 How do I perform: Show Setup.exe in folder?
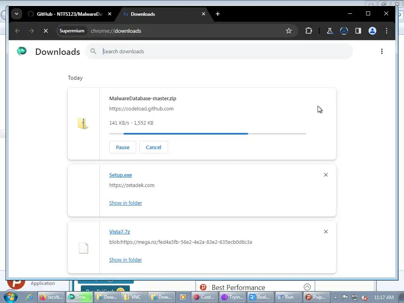tap(125, 203)
